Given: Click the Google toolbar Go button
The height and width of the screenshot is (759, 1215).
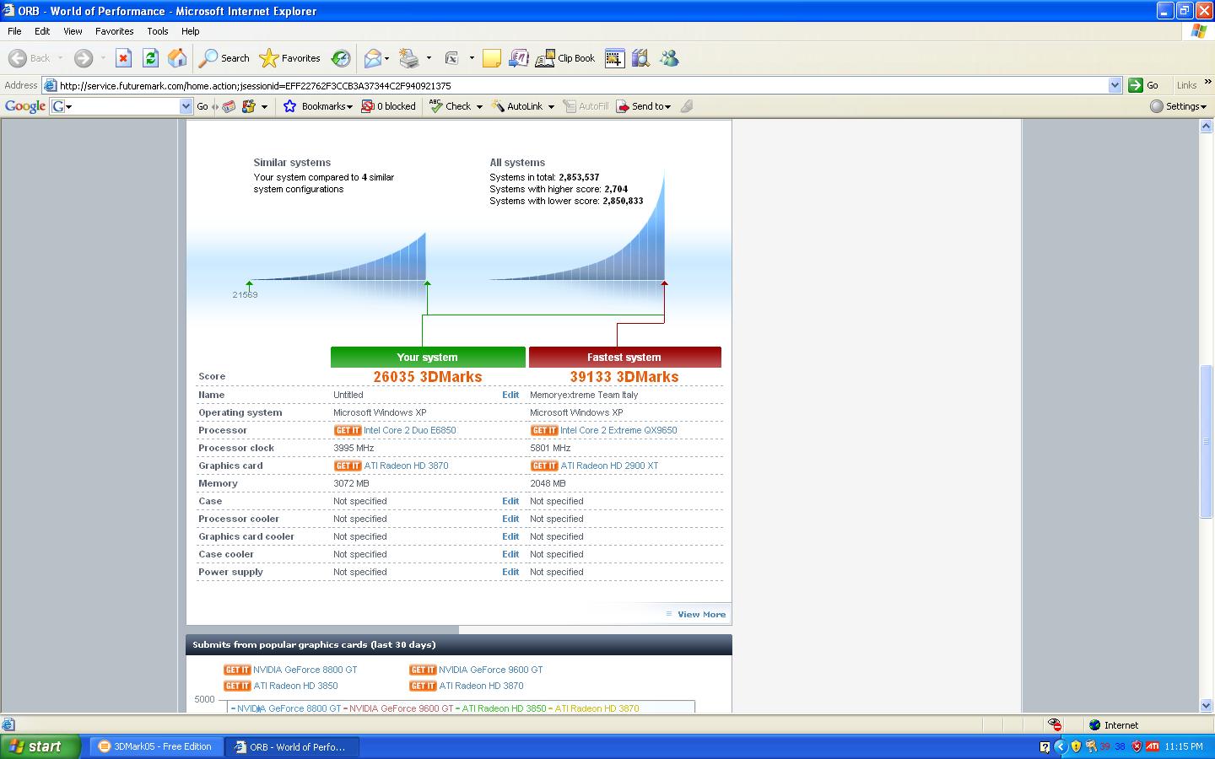Looking at the screenshot, I should point(202,106).
